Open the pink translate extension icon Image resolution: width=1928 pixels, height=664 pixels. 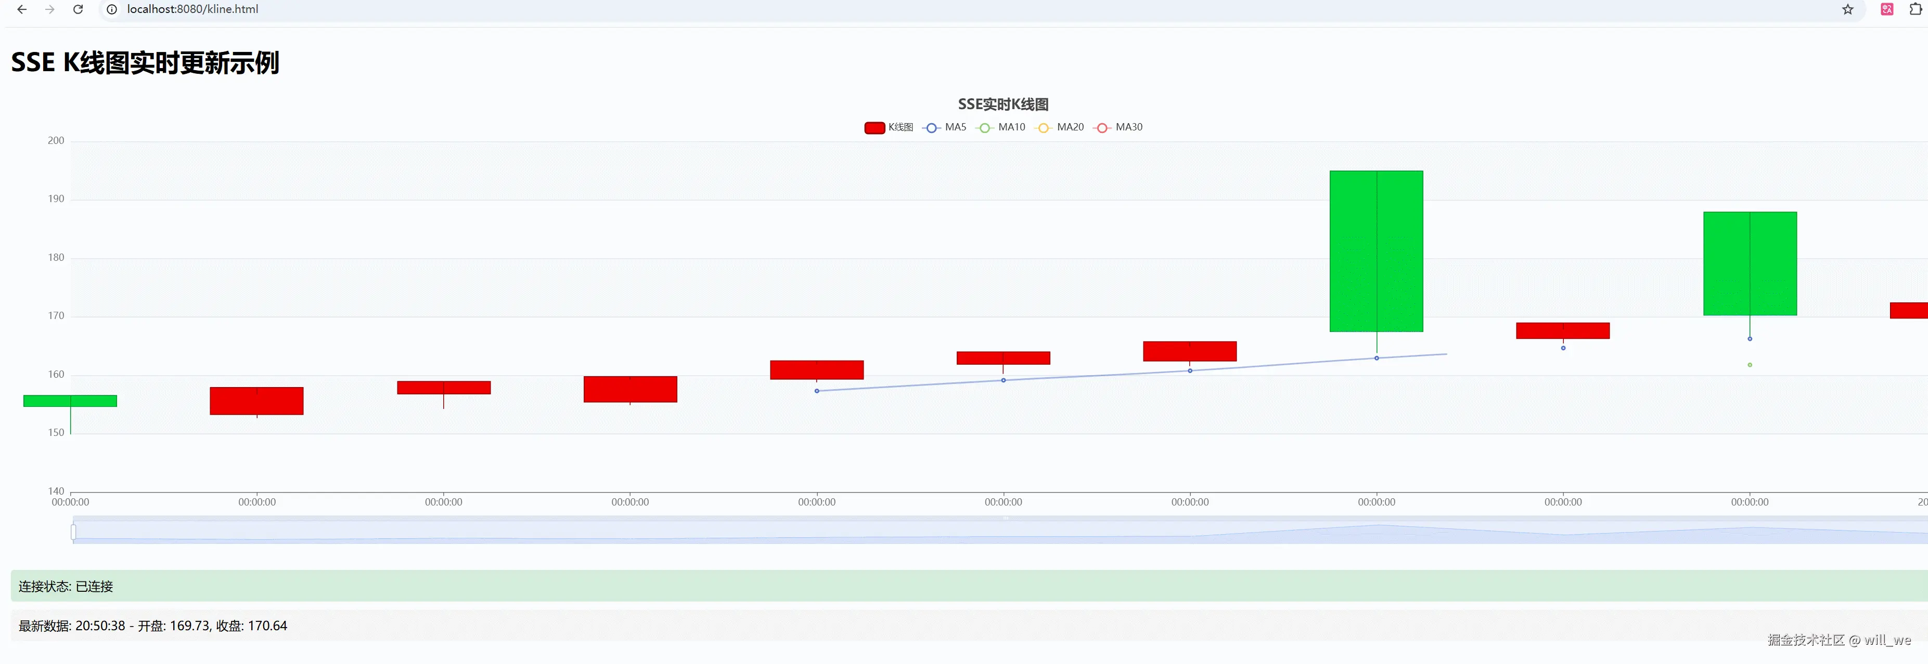pos(1887,10)
